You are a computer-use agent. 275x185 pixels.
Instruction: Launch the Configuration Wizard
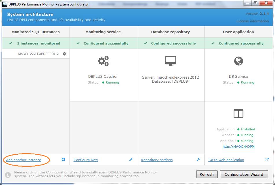click(x=244, y=174)
